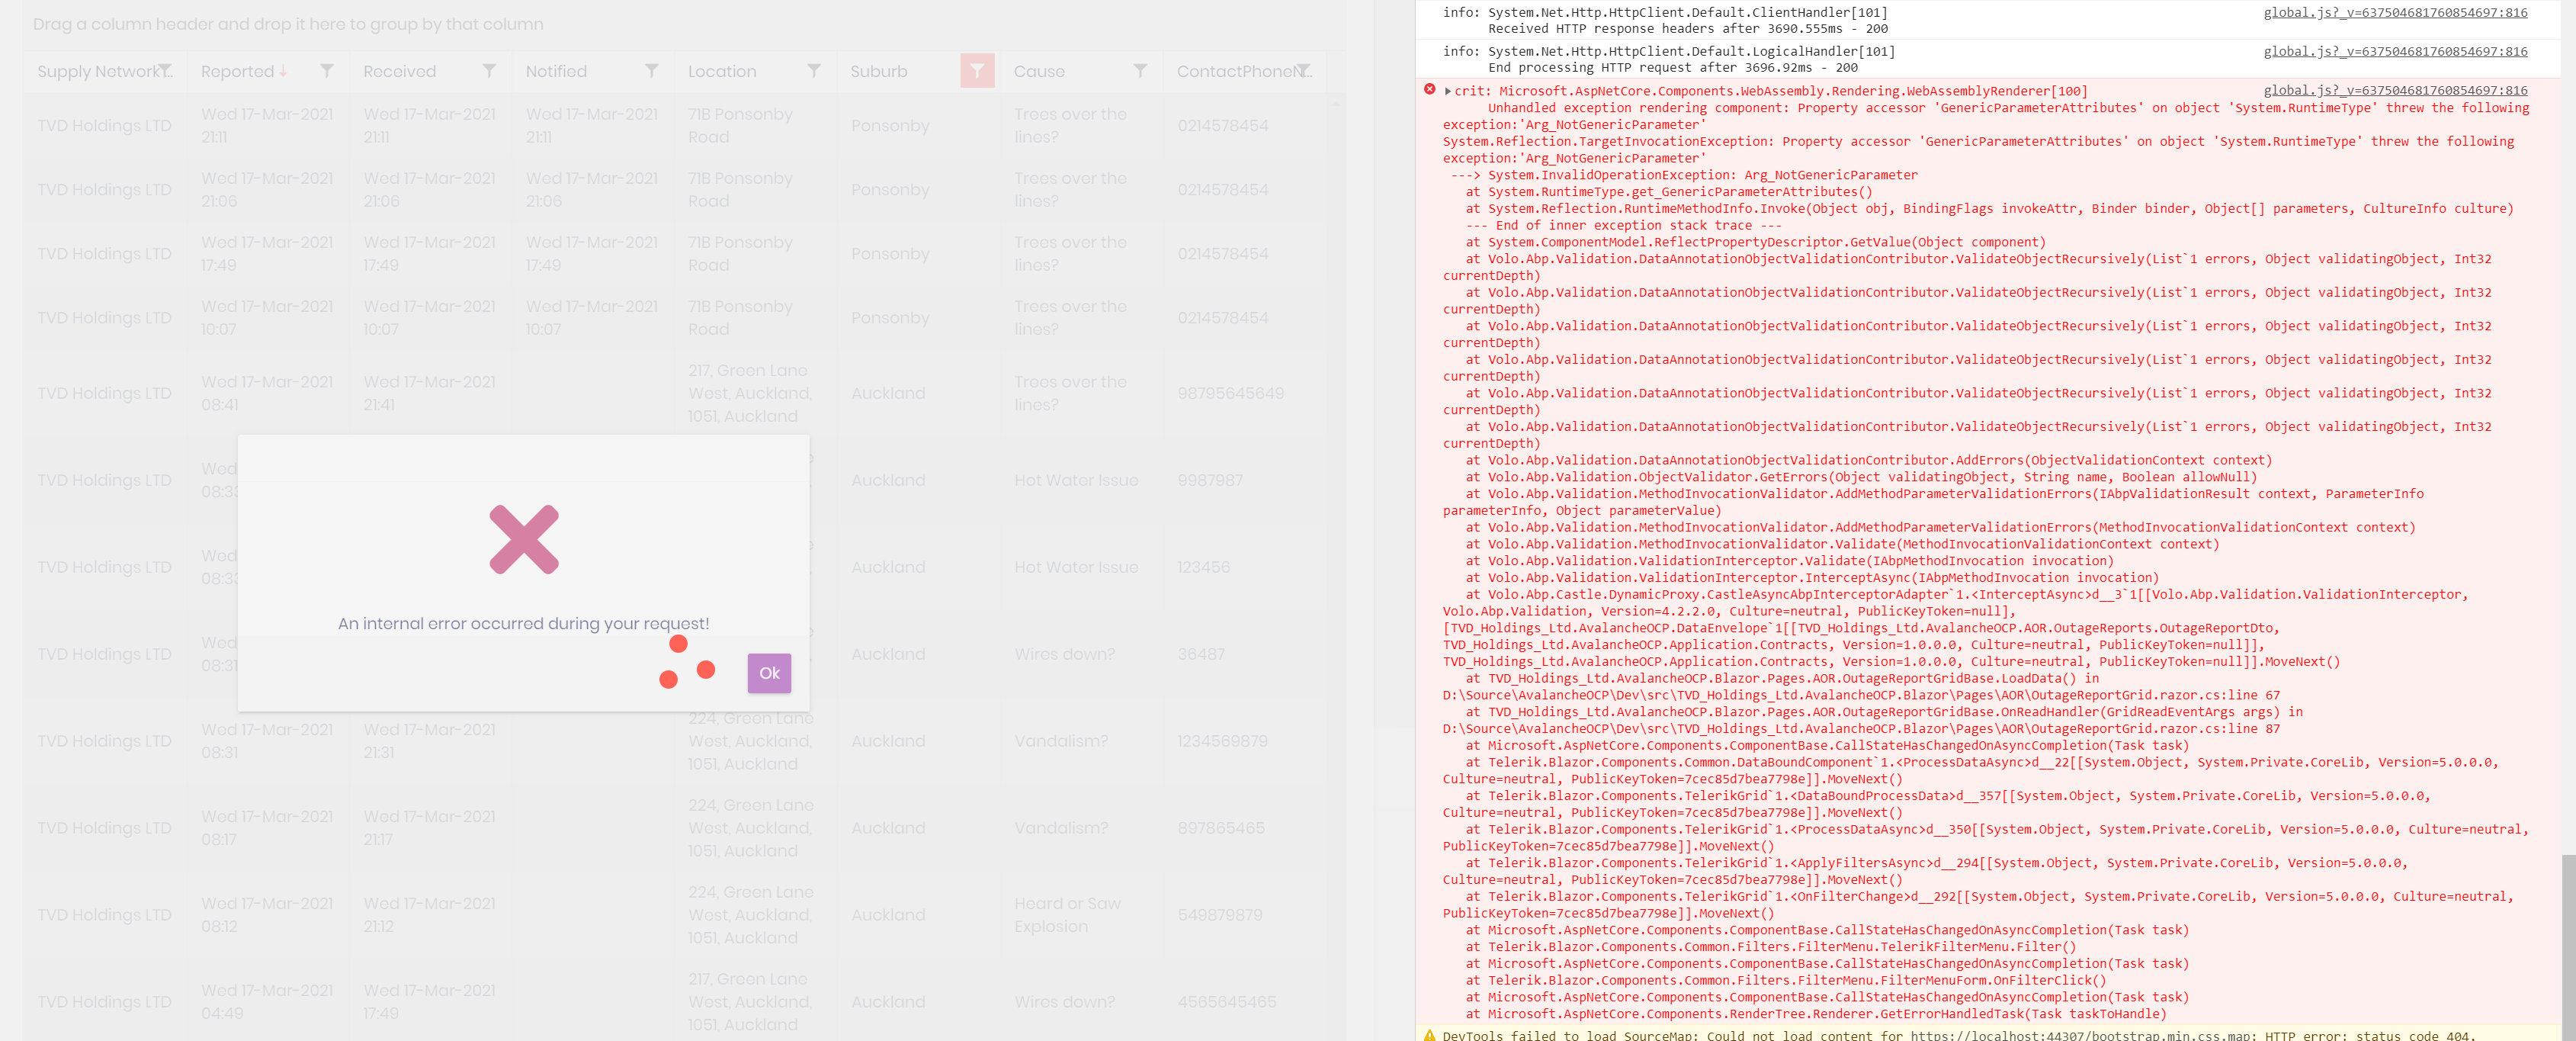Click the group-by column drop area
Viewport: 2576px width, 1041px height.
click(288, 24)
